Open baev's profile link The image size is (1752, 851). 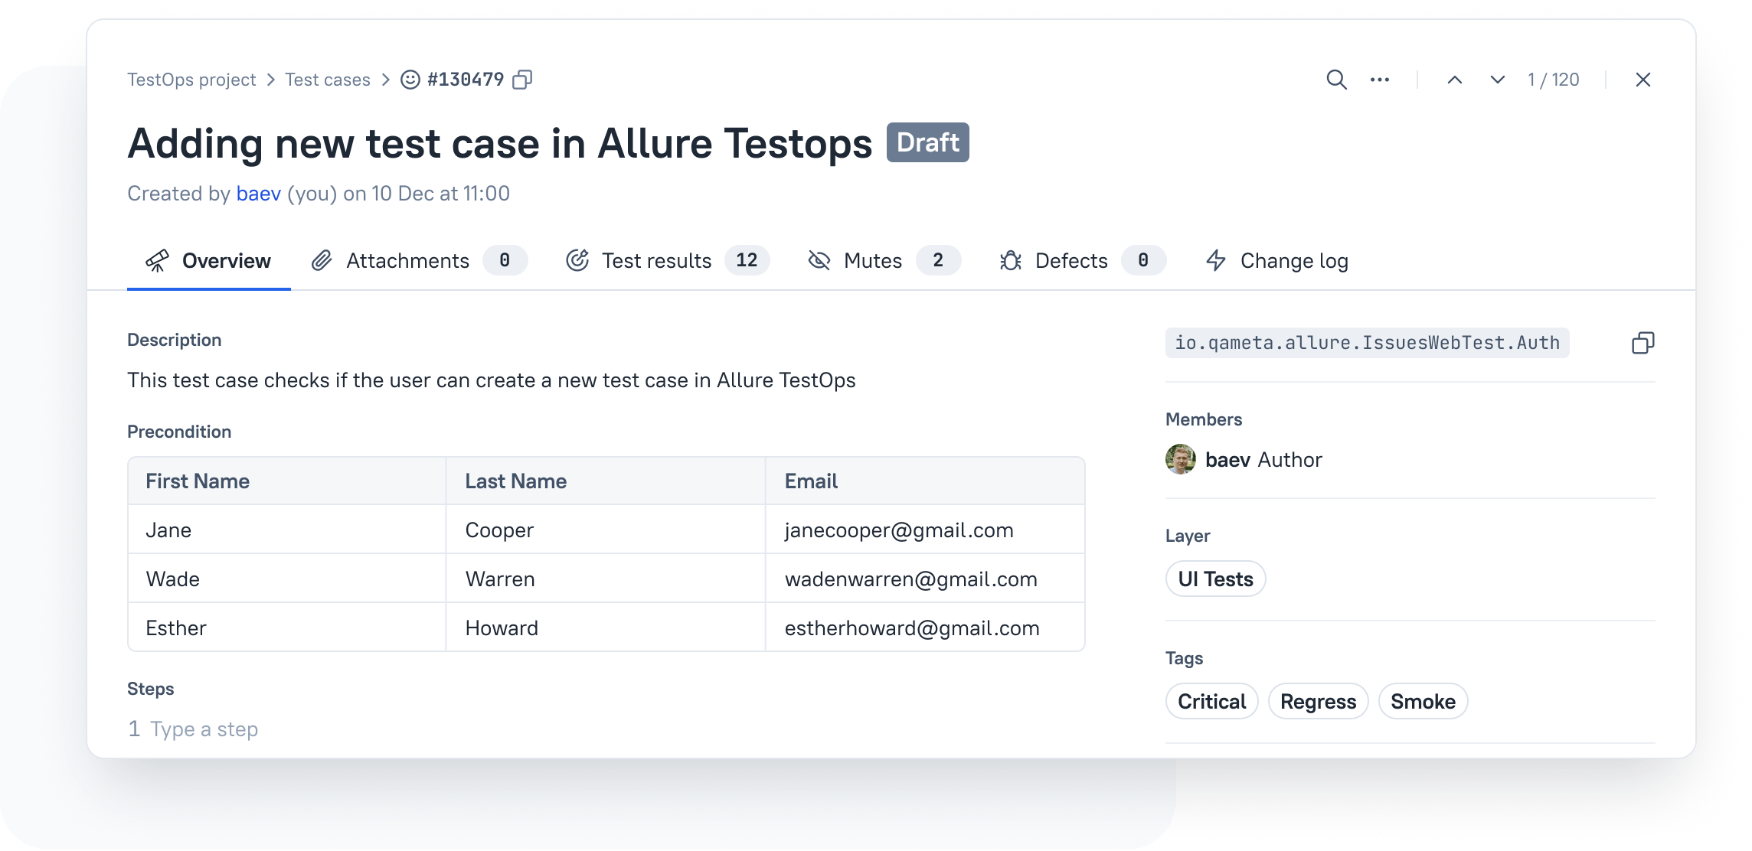pyautogui.click(x=258, y=193)
